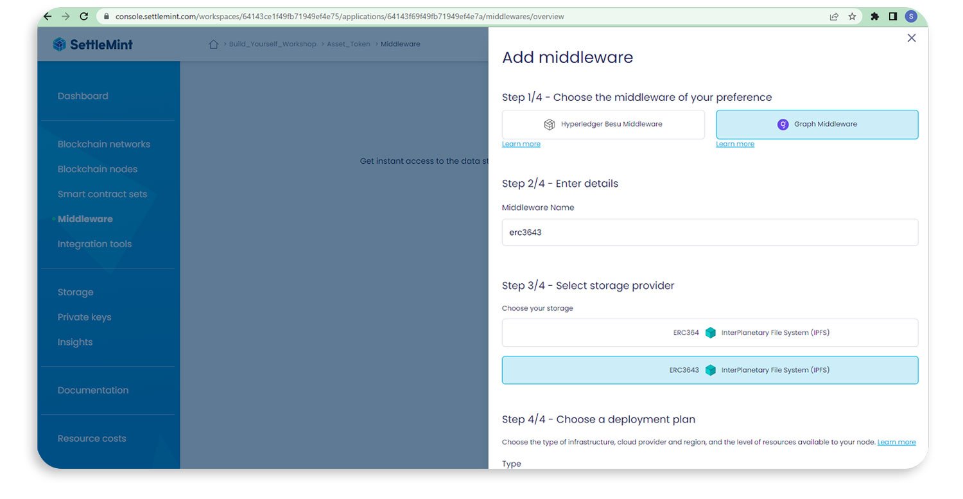Screen dimensions: 963x499
Task: Click Asset_Token breadcrumb
Action: (349, 44)
